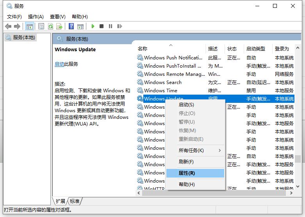
Task: Click the 启动 link to start this service
Action: pos(59,64)
